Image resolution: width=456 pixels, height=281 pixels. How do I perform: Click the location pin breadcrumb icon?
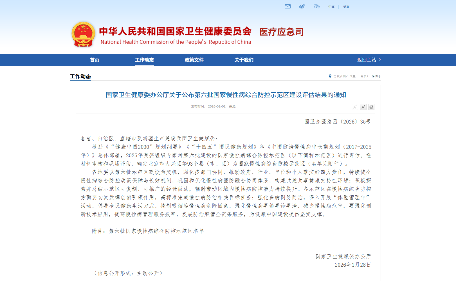(330, 76)
